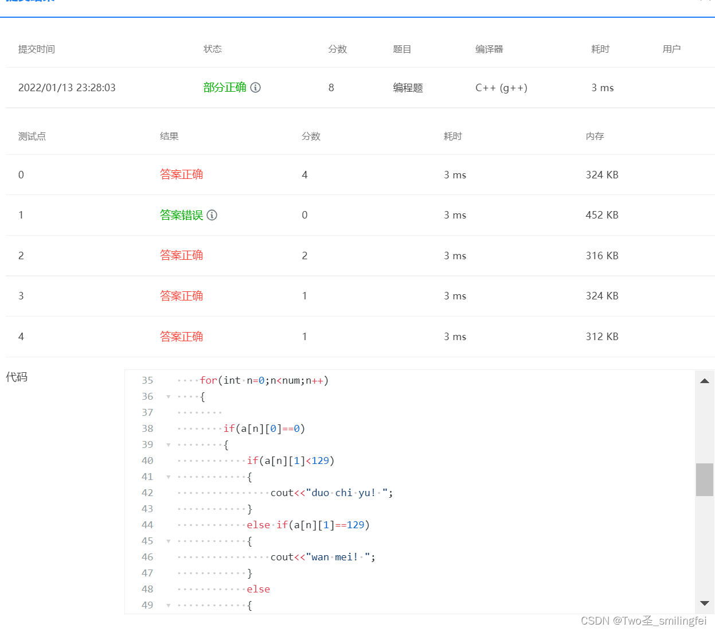The image size is (715, 632).
Task: Click code line 40 if(a[n][1]<129)
Action: tap(291, 461)
